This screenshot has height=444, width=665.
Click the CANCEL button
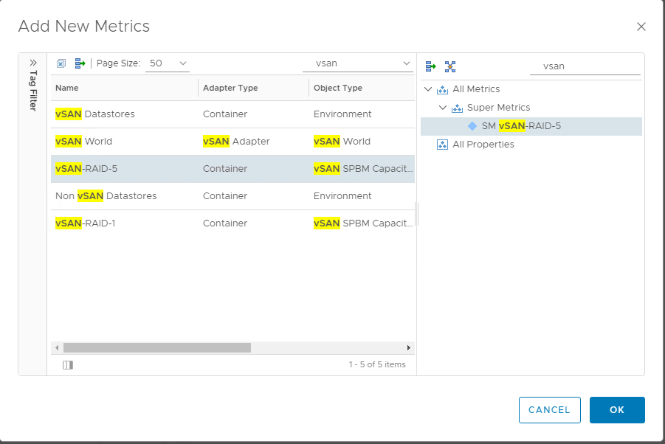[x=550, y=409]
